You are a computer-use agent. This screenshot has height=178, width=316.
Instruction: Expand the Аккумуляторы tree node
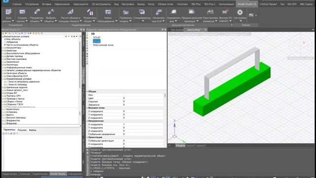tap(3, 48)
